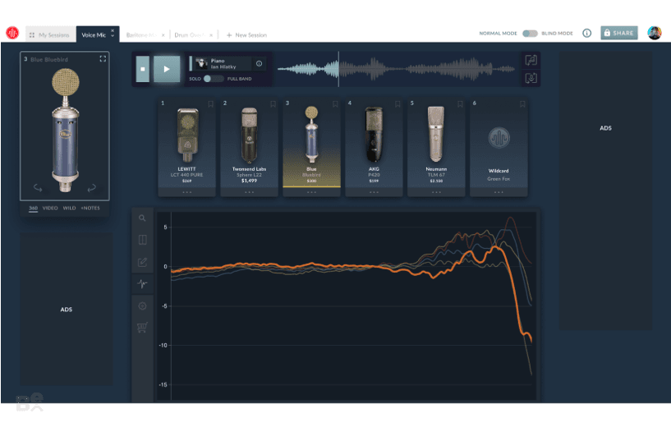Select the Video view tab
This screenshot has height=427, width=671.
tap(50, 208)
